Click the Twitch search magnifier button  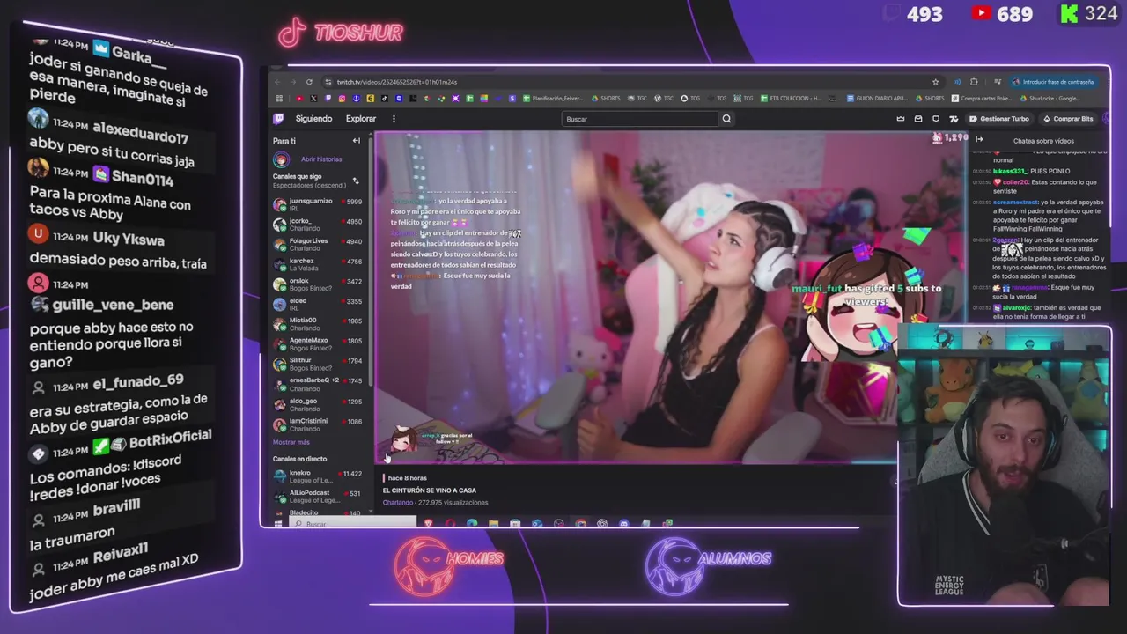click(726, 119)
